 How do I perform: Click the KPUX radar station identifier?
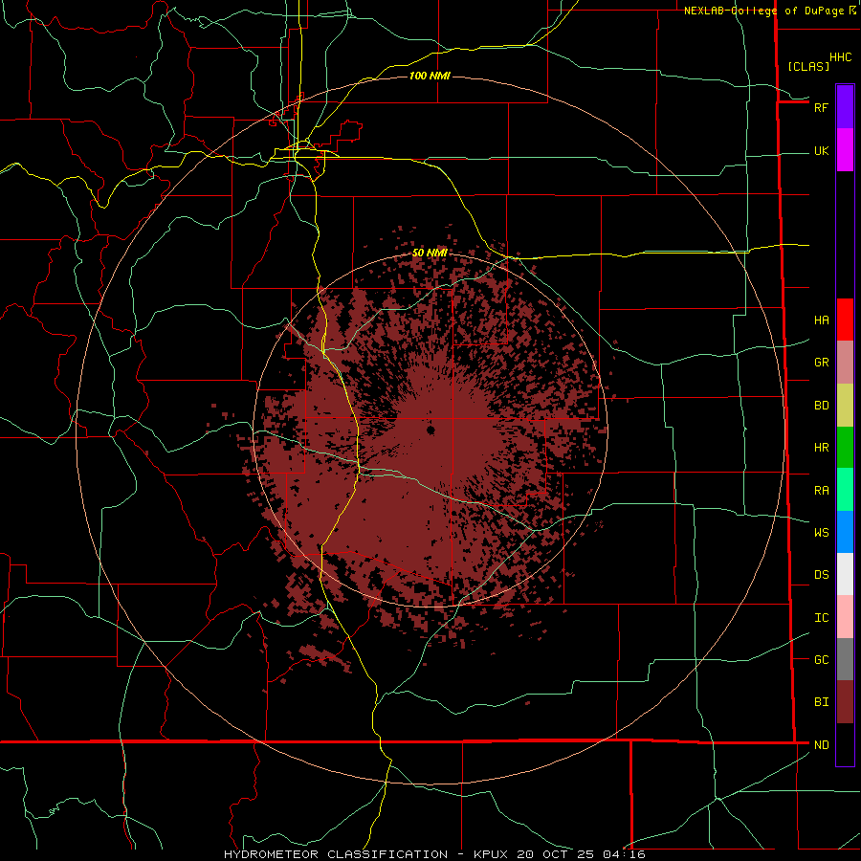(491, 854)
